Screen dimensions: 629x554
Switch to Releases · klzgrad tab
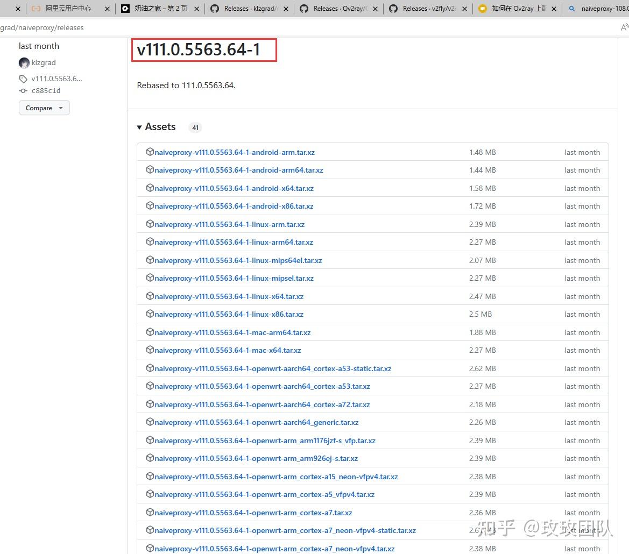(x=250, y=9)
